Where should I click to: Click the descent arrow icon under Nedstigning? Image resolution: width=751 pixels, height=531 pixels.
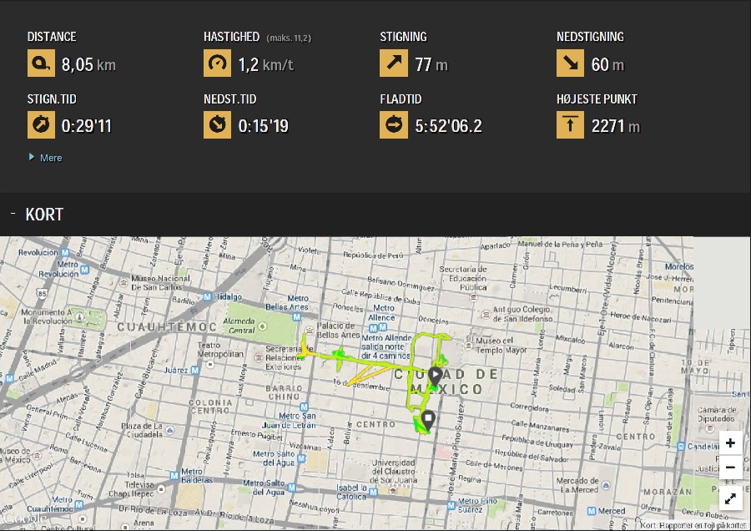pos(571,63)
